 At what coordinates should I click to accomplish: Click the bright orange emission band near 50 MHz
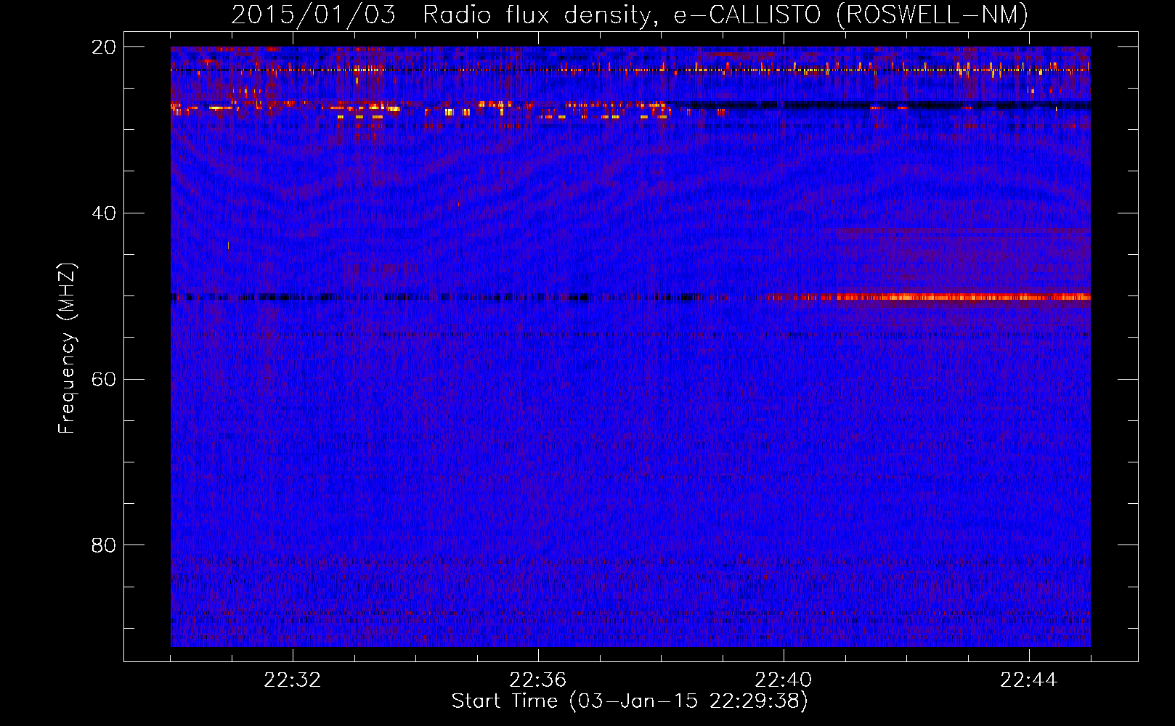click(930, 297)
